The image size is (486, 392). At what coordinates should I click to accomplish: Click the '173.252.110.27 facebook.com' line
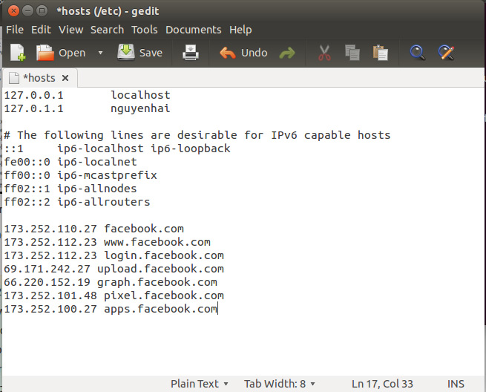coord(94,229)
